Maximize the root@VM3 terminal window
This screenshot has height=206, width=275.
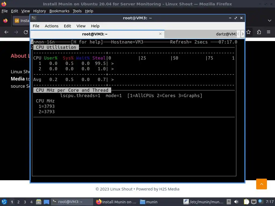point(236,18)
